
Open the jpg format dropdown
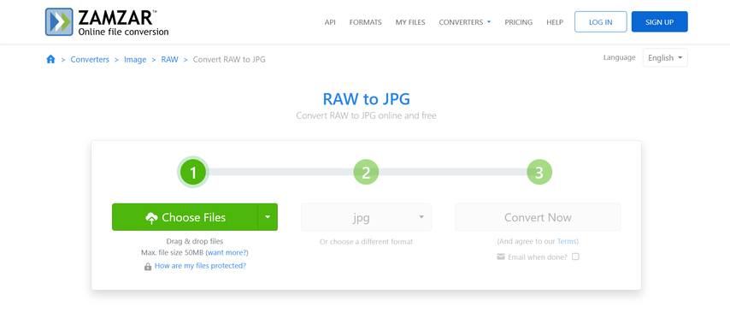[x=367, y=217]
